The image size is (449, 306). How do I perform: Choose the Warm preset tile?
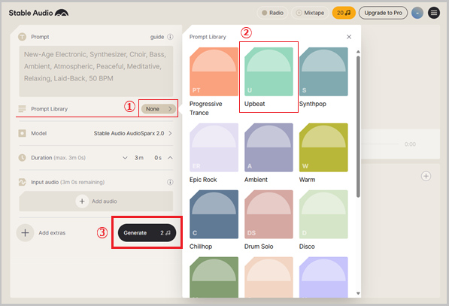coord(323,147)
